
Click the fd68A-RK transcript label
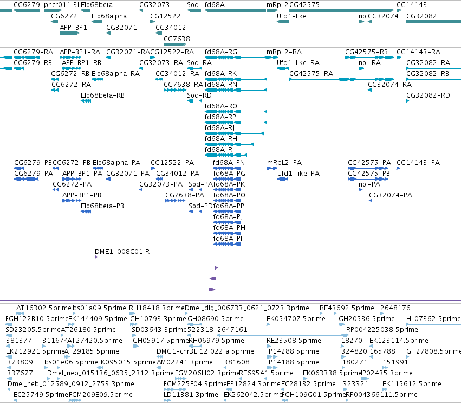(x=220, y=74)
